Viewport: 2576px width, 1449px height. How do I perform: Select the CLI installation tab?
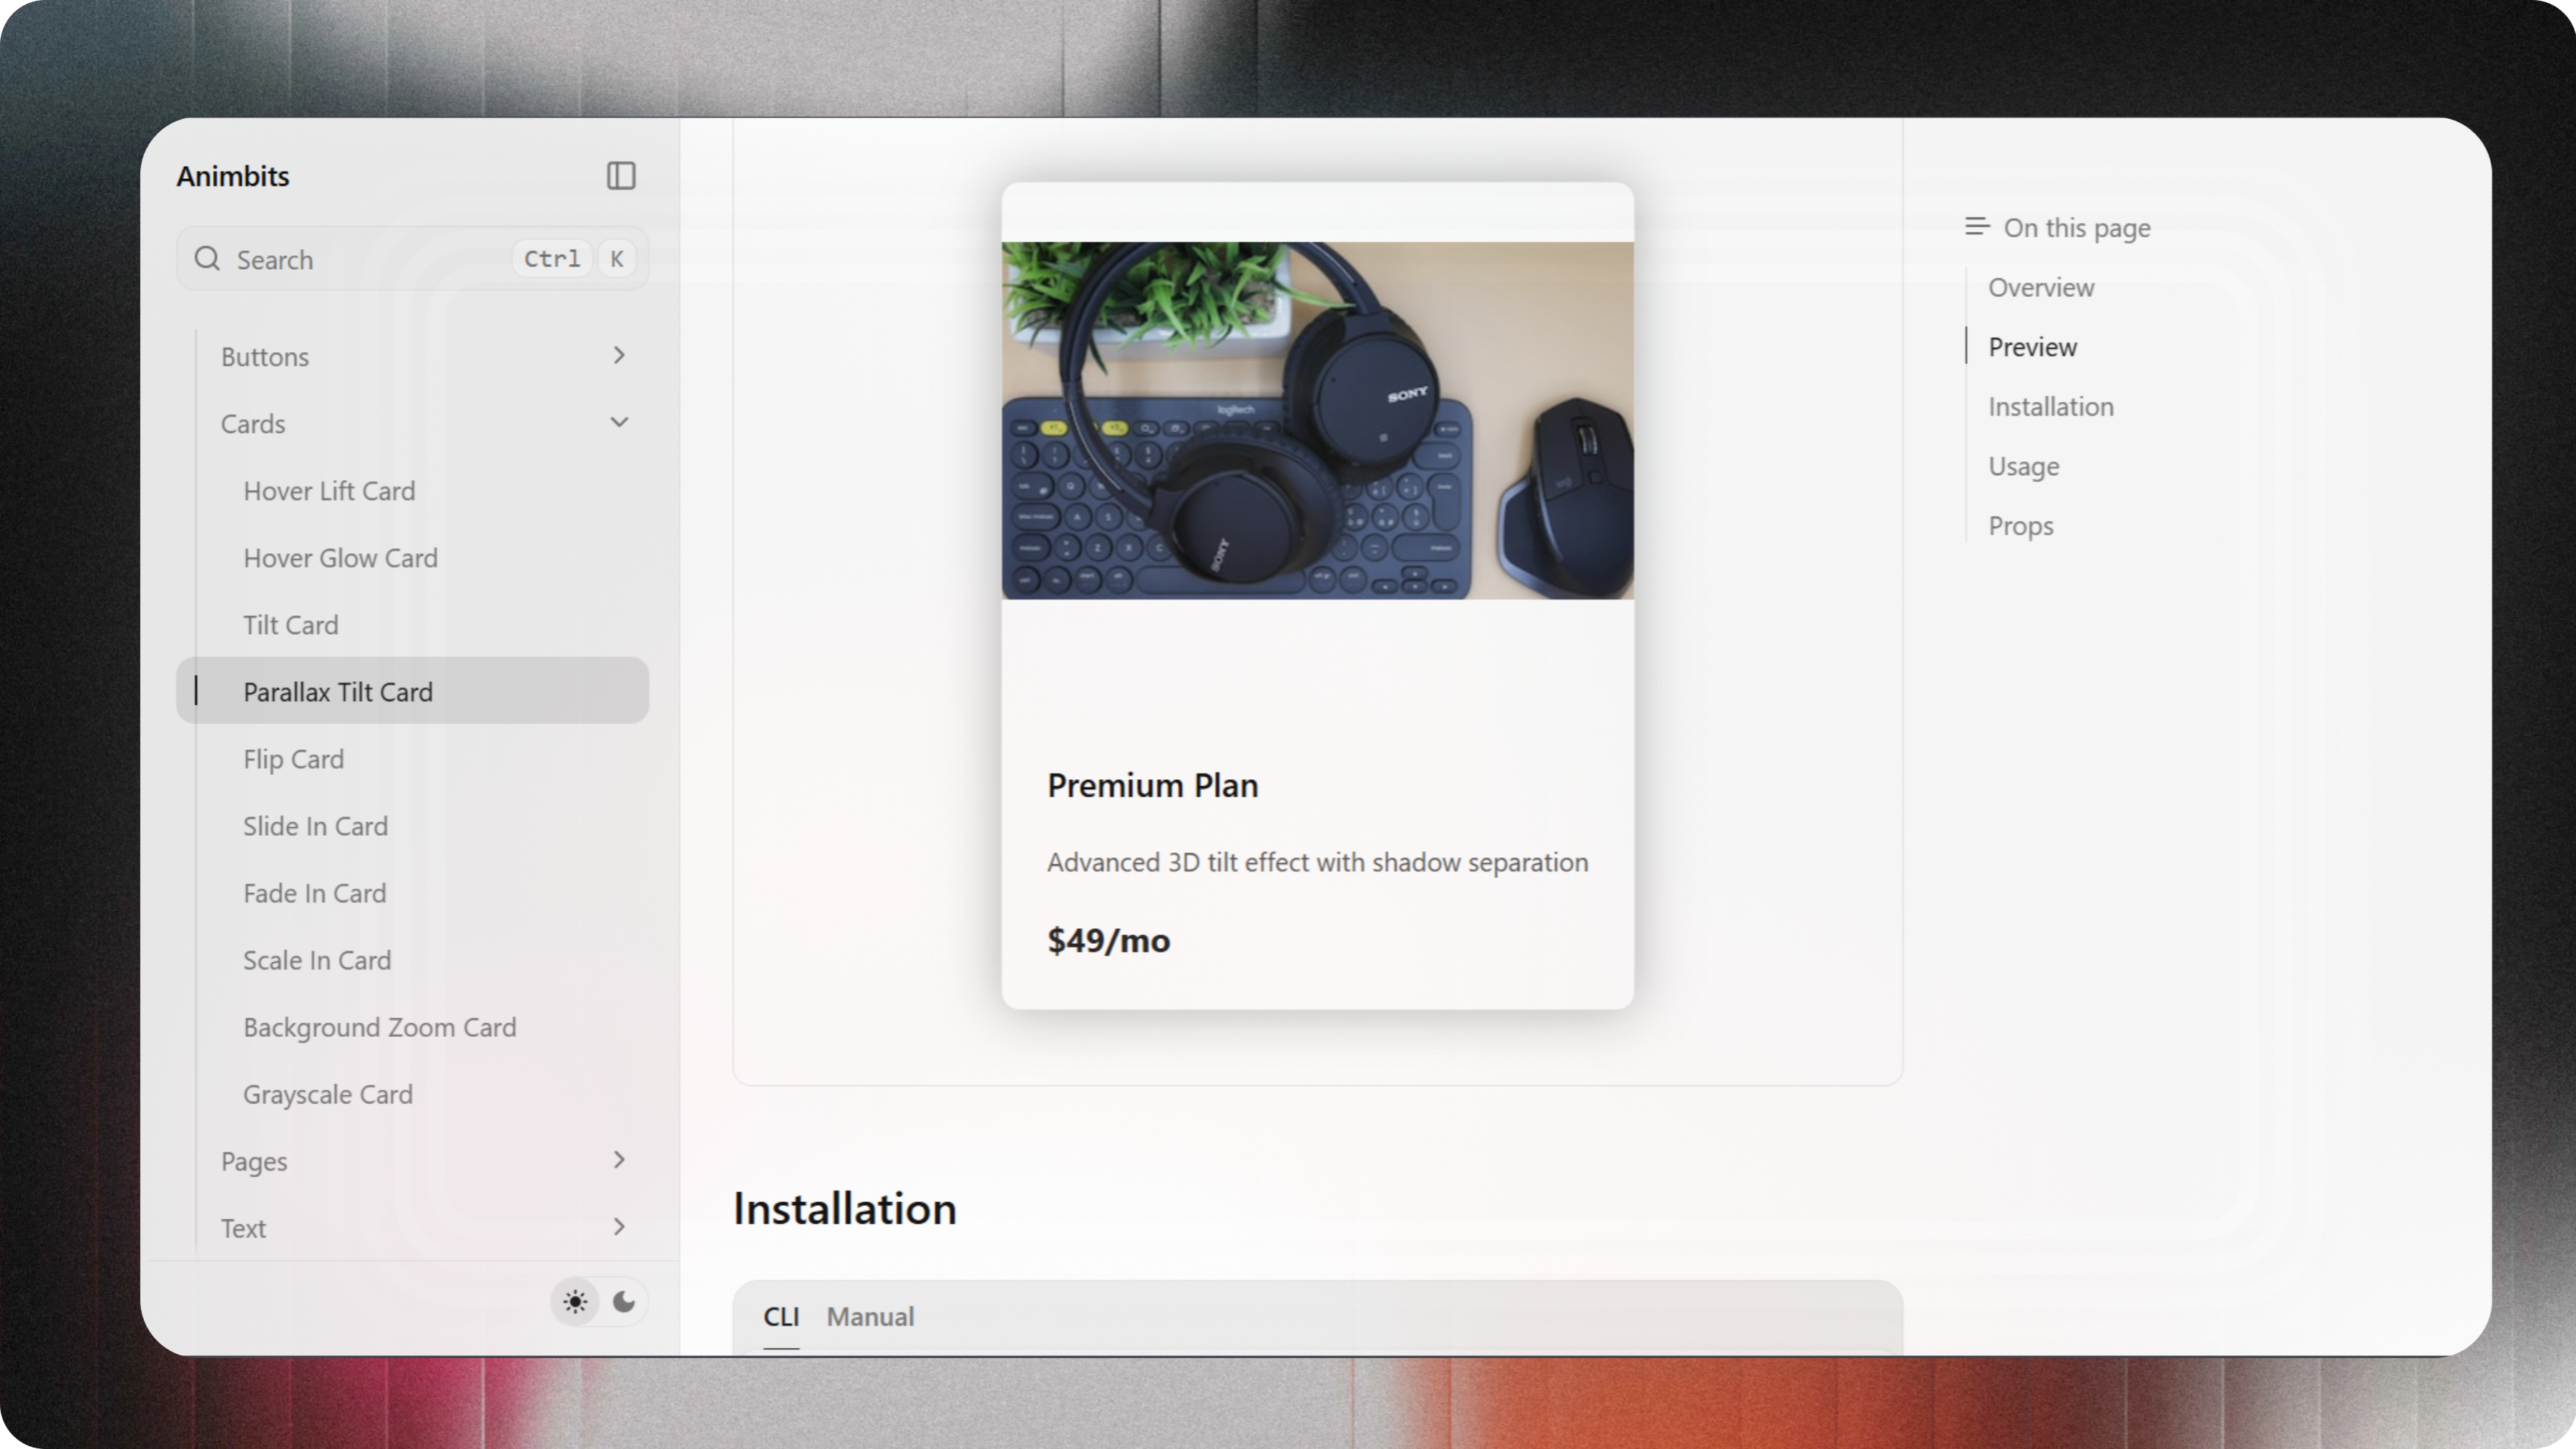click(781, 1317)
